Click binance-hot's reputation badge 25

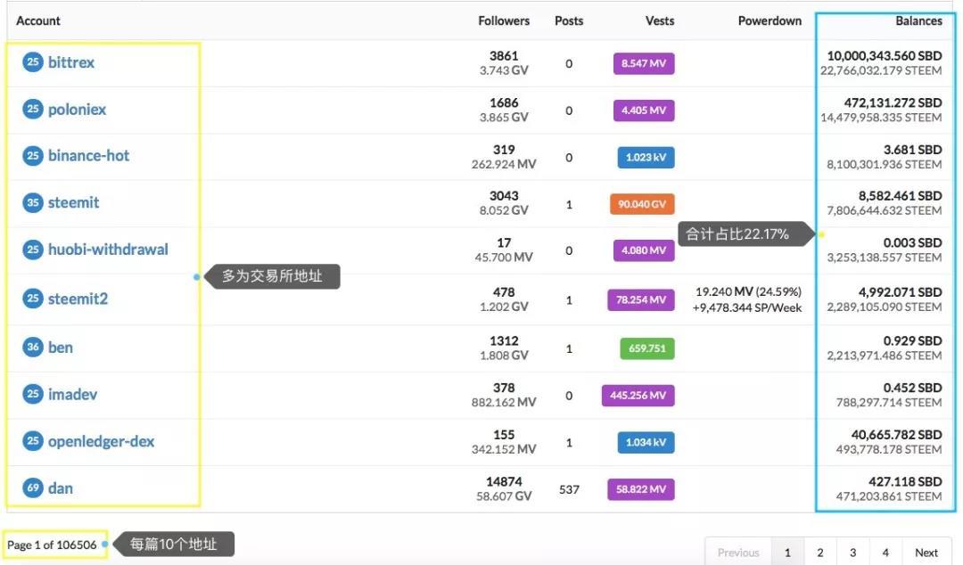[x=33, y=155]
